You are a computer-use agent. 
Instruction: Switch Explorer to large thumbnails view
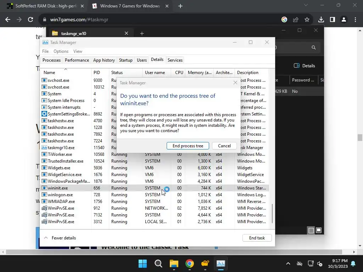click(319, 230)
